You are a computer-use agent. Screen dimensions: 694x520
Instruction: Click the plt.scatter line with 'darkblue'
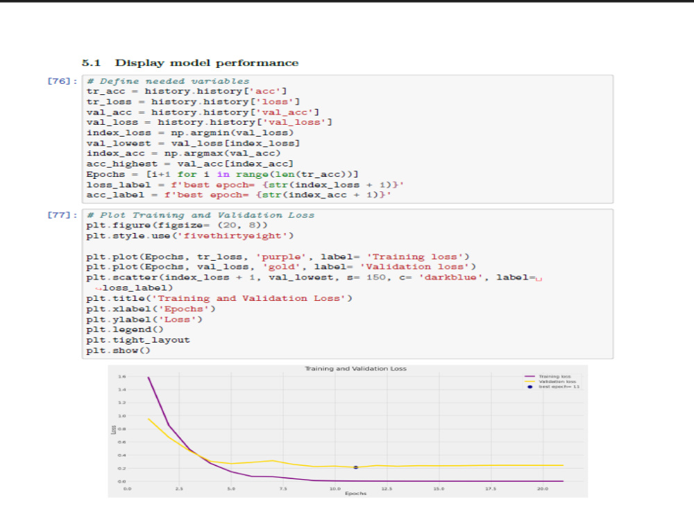coord(314,277)
